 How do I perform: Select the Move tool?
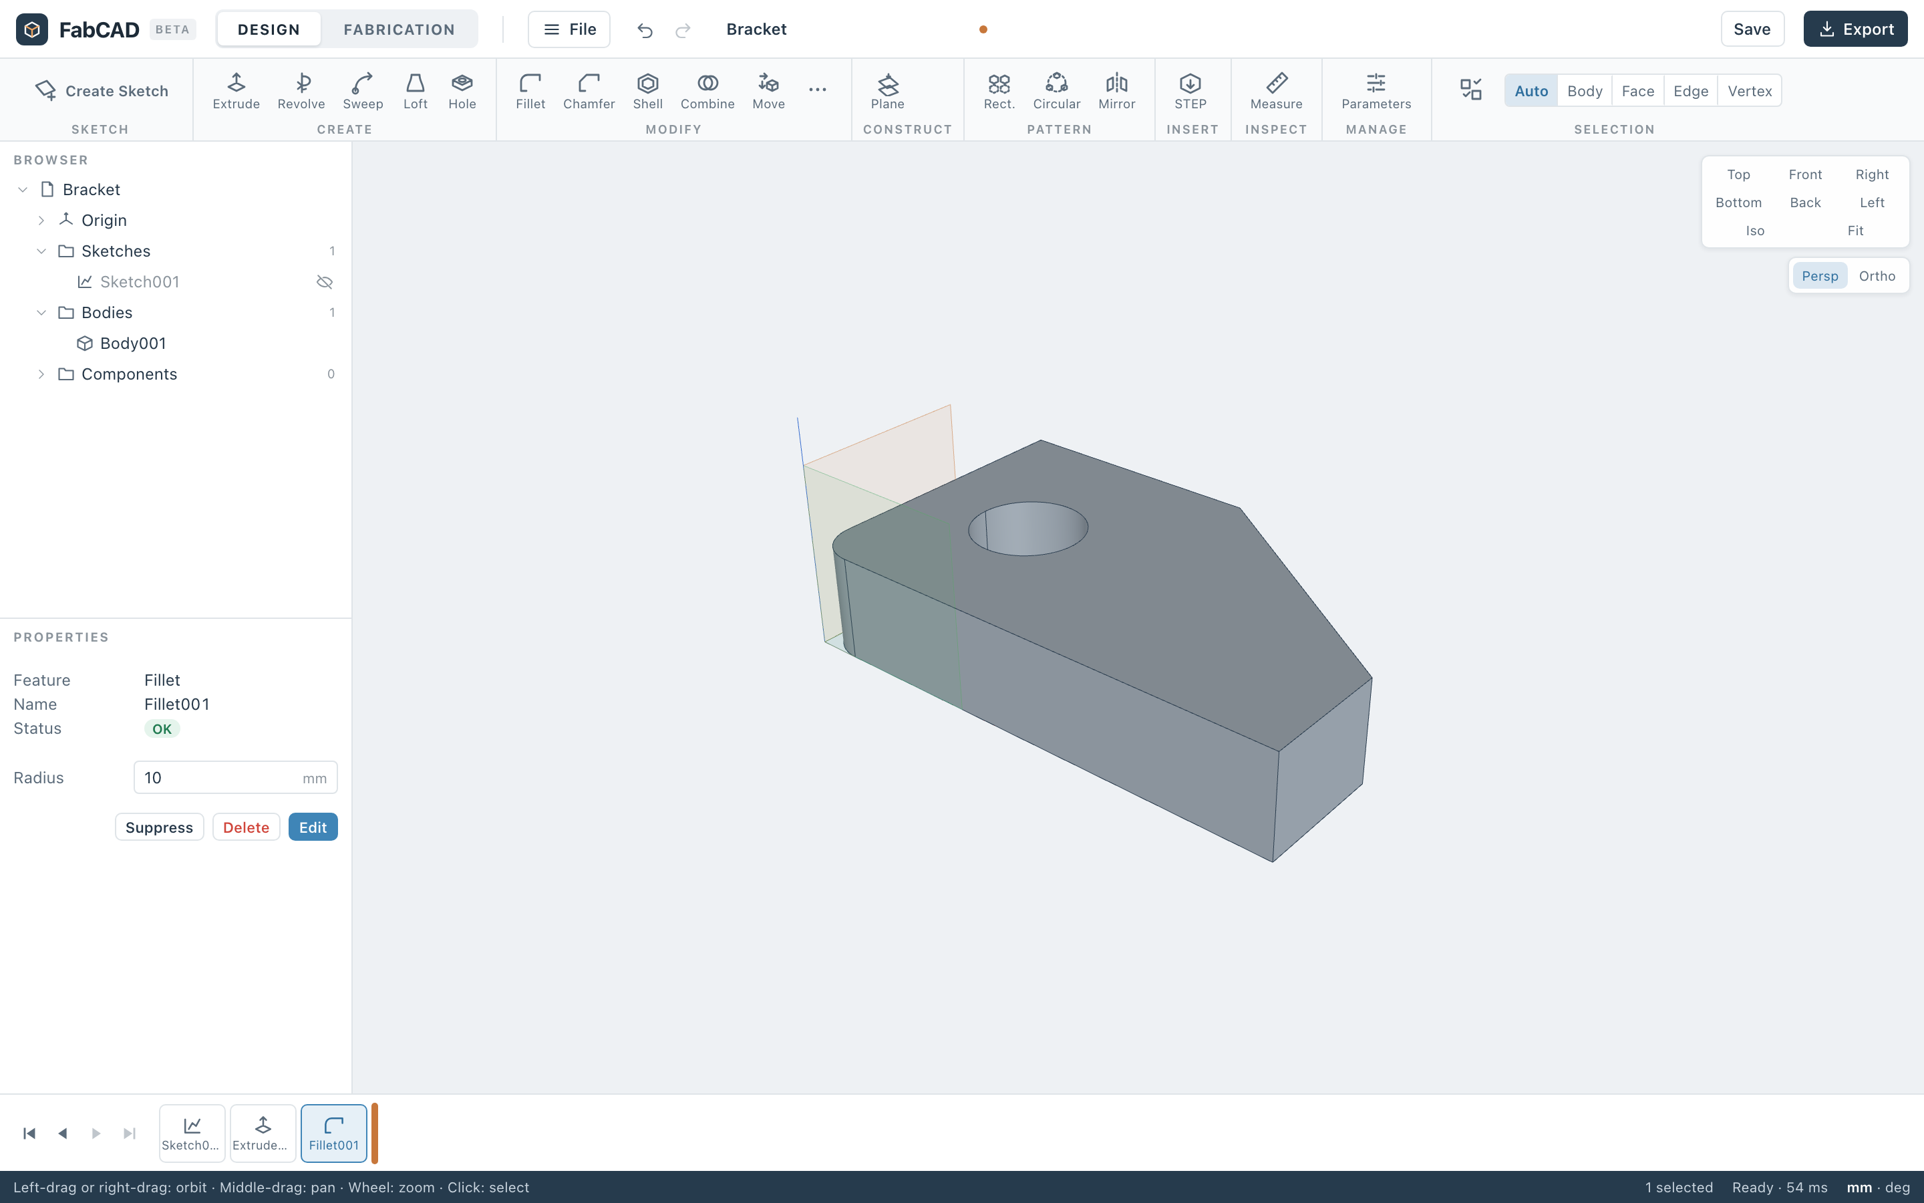tap(768, 92)
